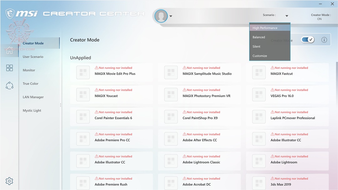
Task: Select Laplink PCmover Professional name
Action: point(293,118)
